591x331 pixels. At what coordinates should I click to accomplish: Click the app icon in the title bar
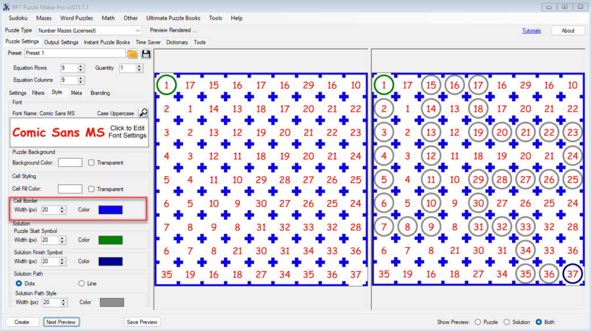pyautogui.click(x=6, y=6)
